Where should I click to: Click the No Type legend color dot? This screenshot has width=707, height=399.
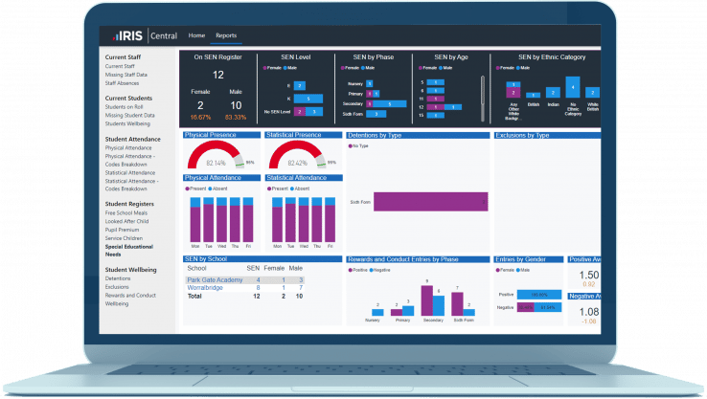350,146
